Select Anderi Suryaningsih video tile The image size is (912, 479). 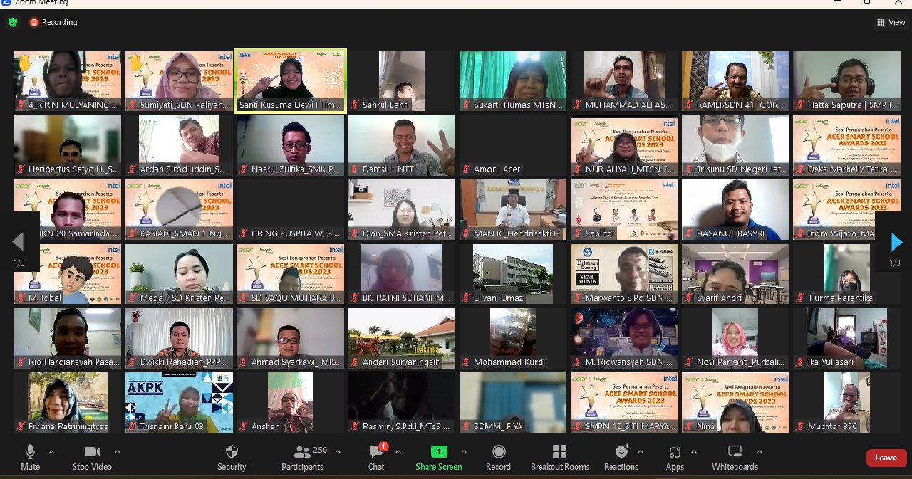pyautogui.click(x=401, y=338)
